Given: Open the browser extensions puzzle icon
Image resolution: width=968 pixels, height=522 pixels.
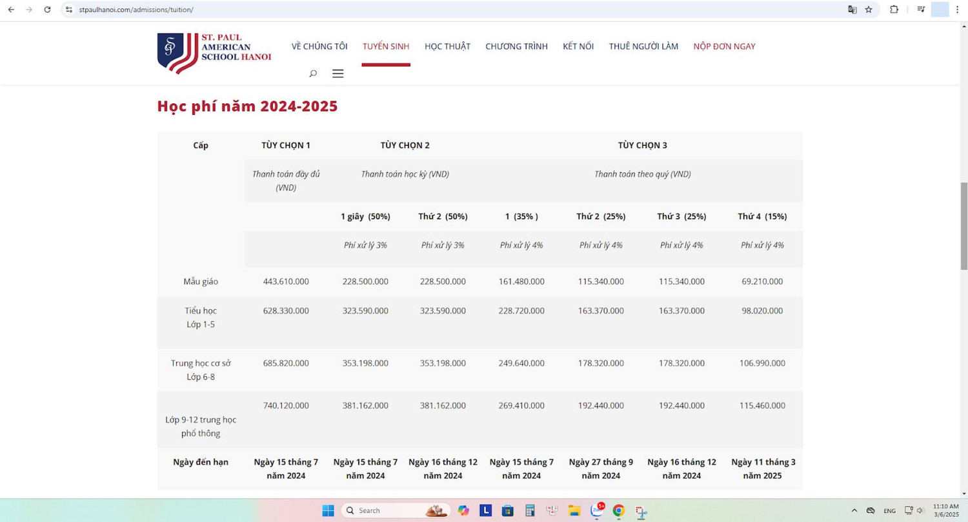Looking at the screenshot, I should 894,10.
